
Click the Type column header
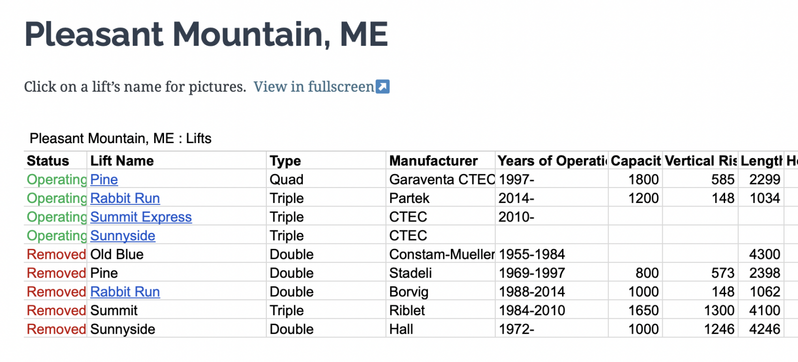pos(285,161)
